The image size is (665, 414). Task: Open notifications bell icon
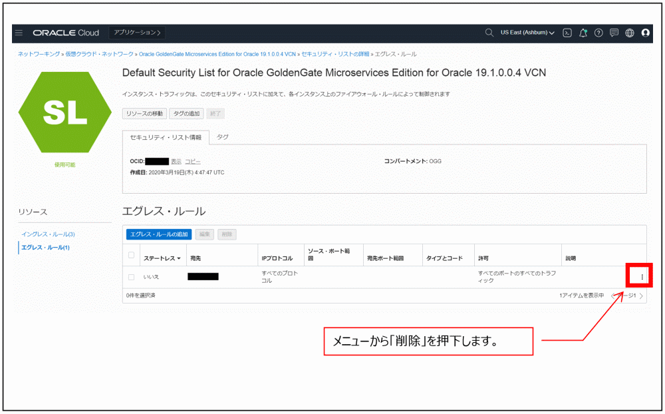(x=583, y=33)
